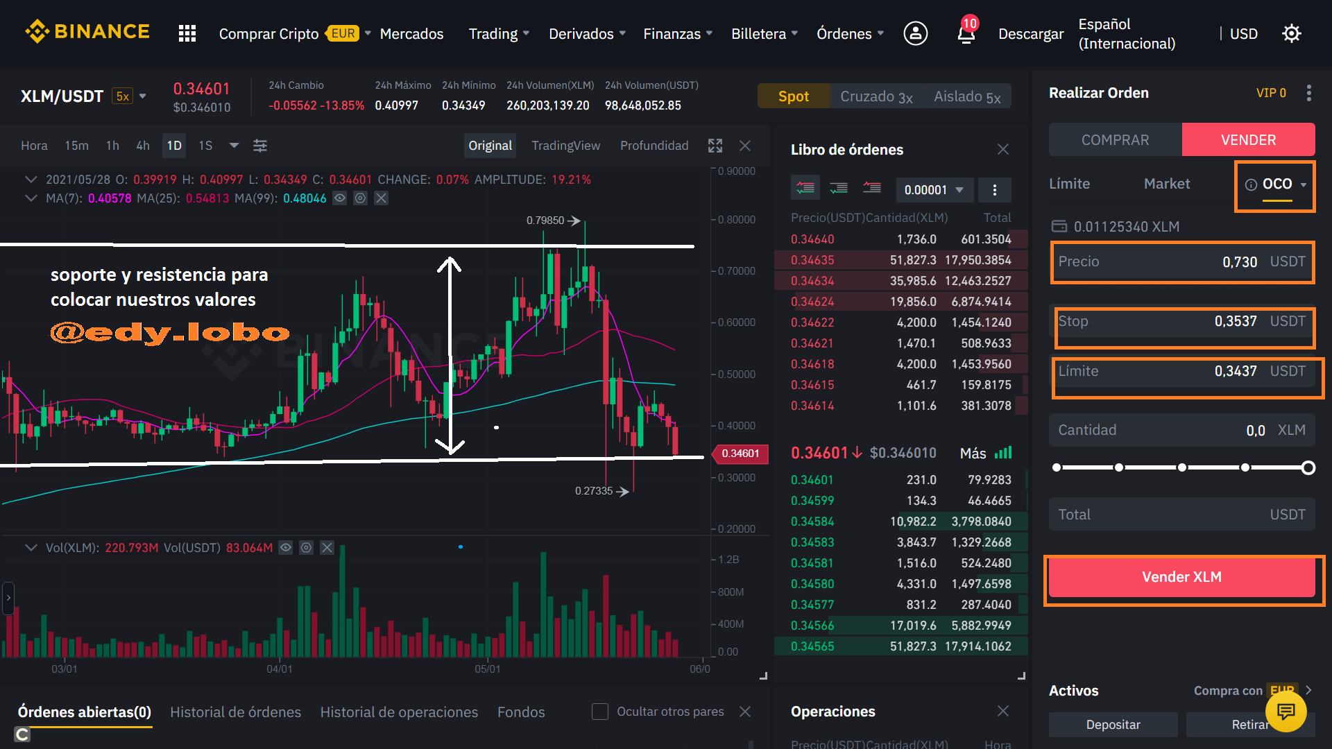Toggle MA indicator visibility eye
Screen dimensions: 1332x749
tap(339, 198)
